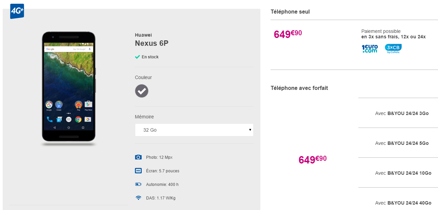The image size is (438, 210).
Task: Select the B&YOU 24/24 40Go plan
Action: (x=403, y=203)
